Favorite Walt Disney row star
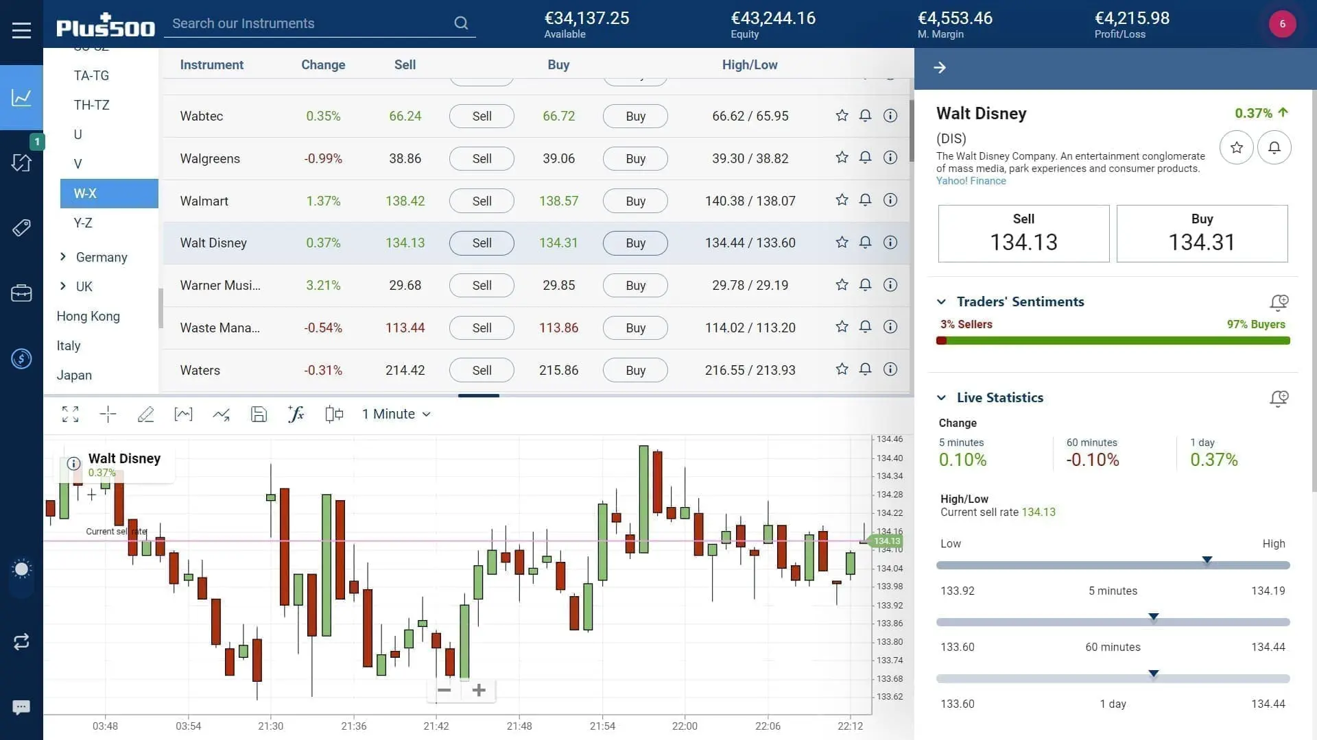 click(x=842, y=243)
